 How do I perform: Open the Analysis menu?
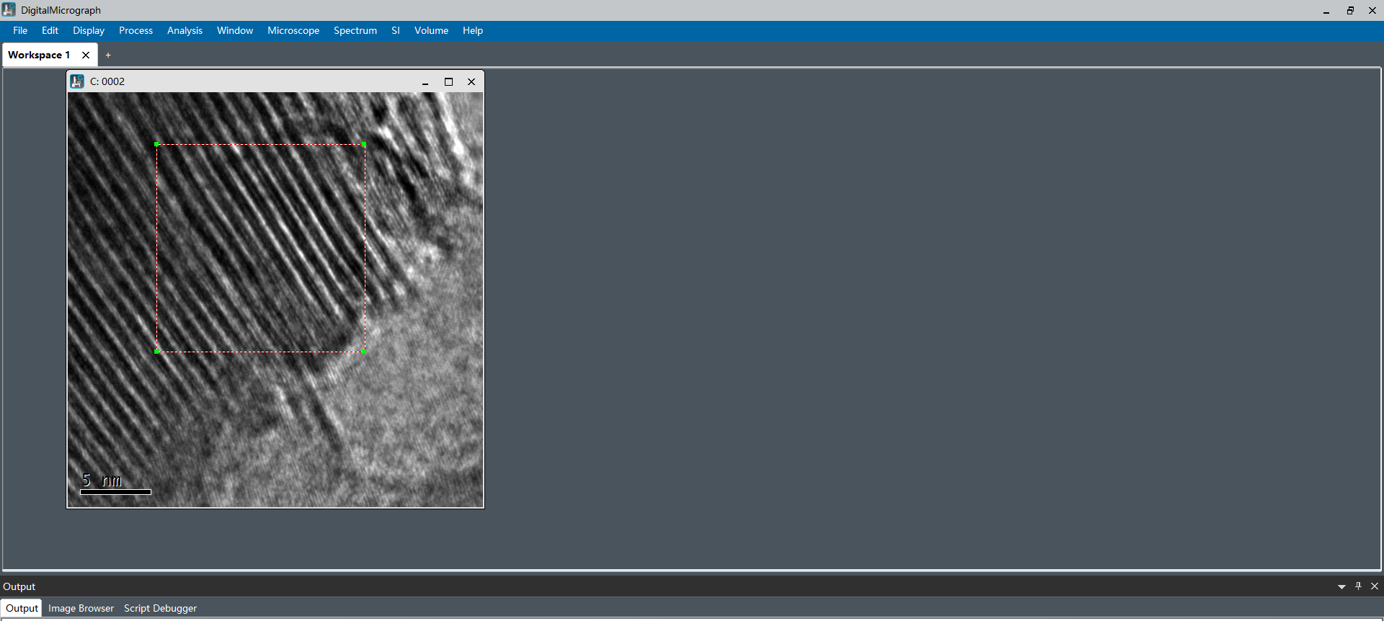point(185,30)
